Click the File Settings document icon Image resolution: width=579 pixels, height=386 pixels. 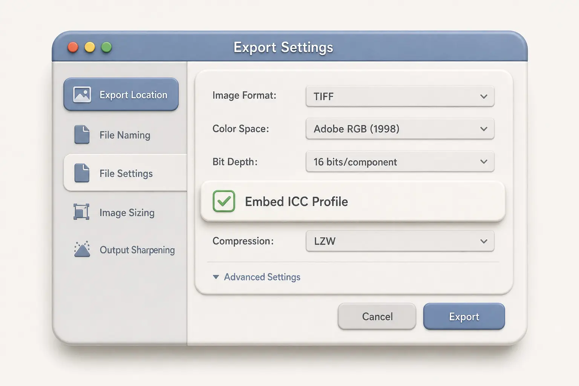82,173
